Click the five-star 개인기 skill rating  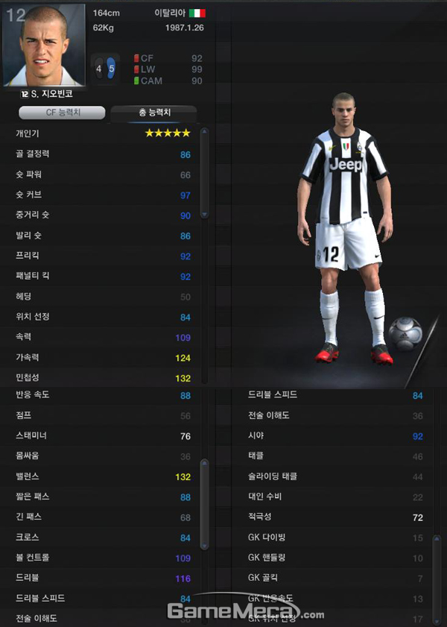(168, 133)
